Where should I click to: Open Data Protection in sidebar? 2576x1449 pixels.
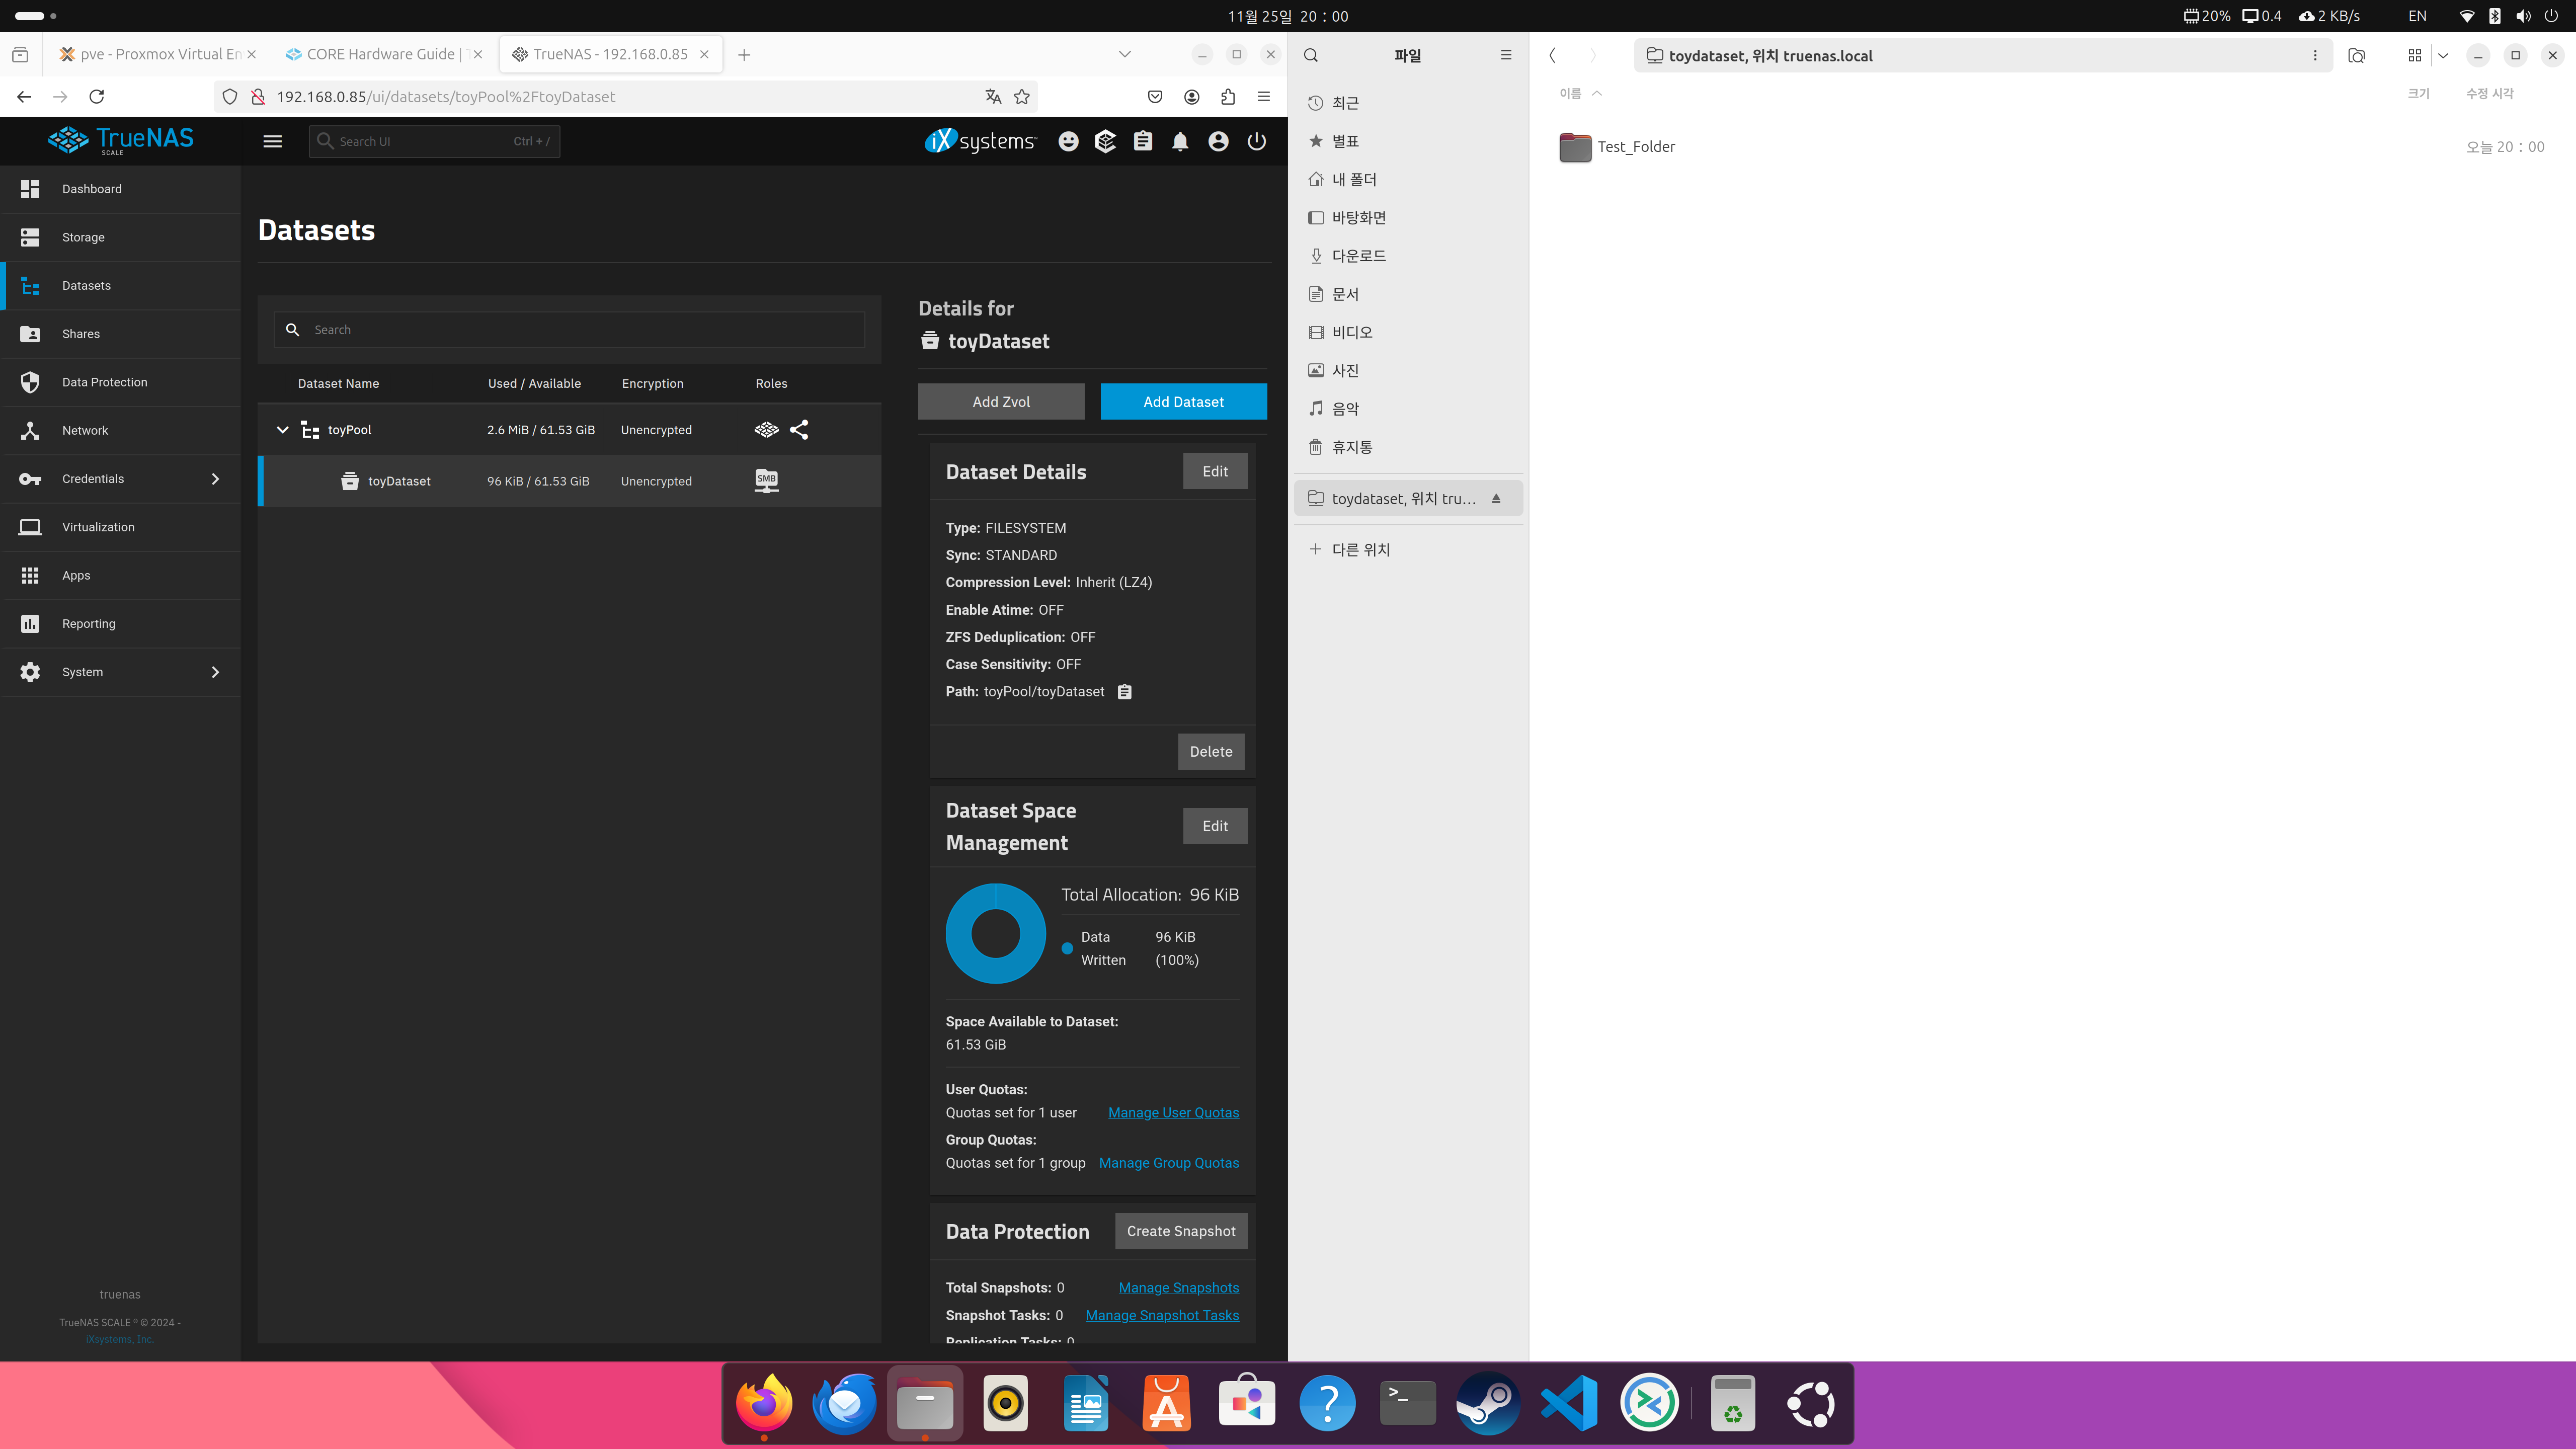(121, 382)
